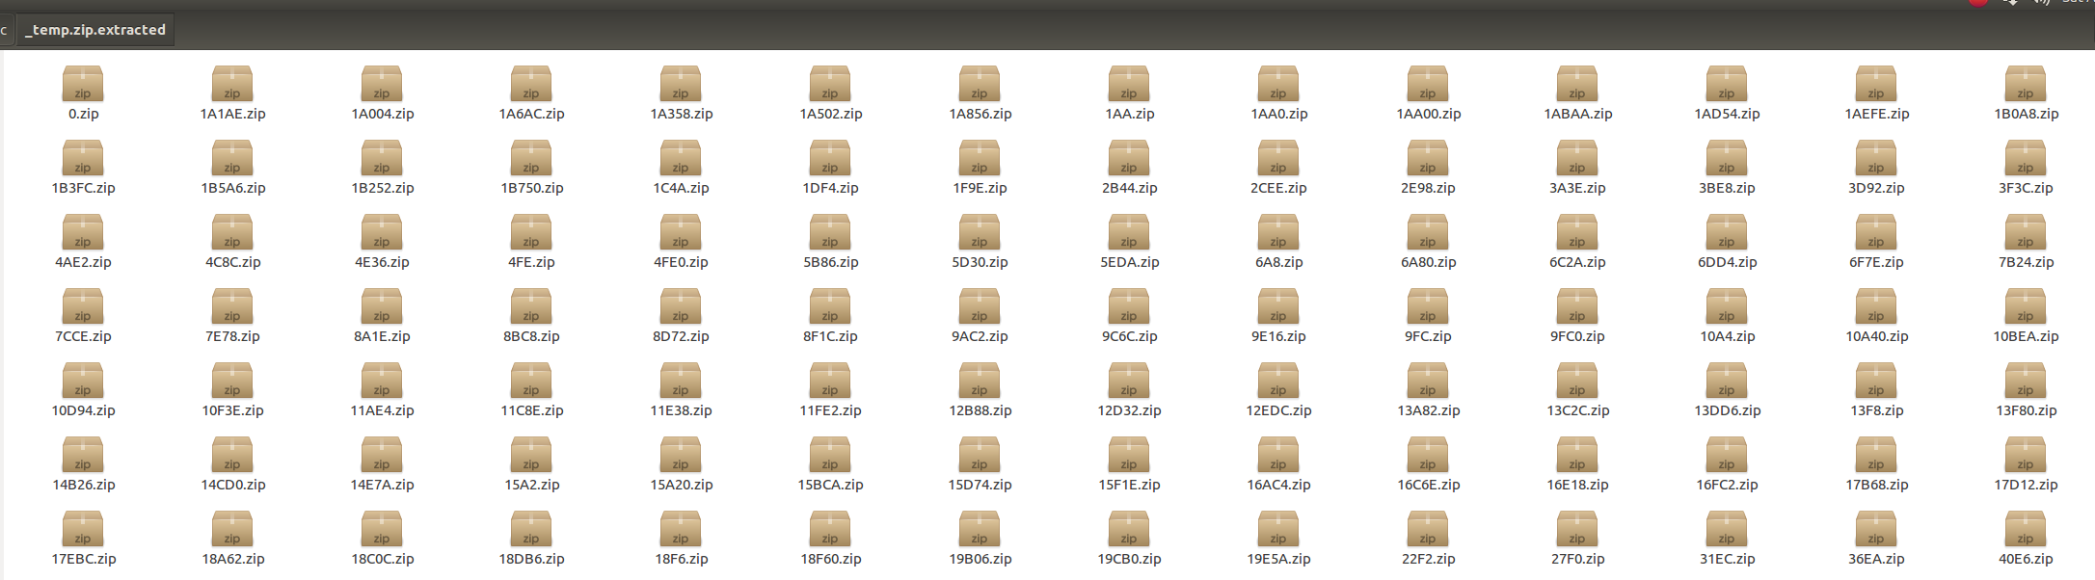Screen dimensions: 2095x580
Task: Click the file name label 1B252.zip
Action: point(382,188)
